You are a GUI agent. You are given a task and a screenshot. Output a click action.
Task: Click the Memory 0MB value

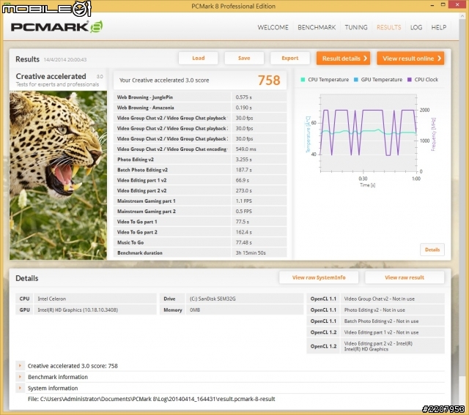pos(245,310)
